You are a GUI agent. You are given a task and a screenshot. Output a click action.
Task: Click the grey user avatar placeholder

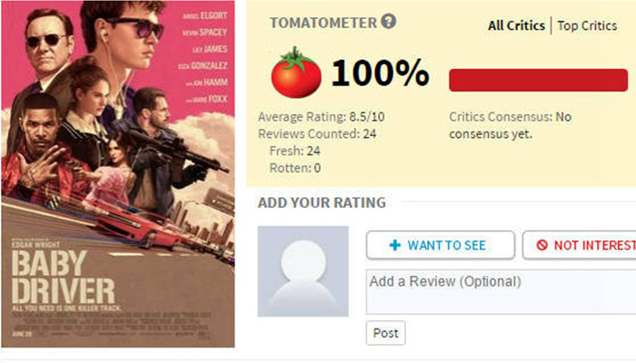point(303,270)
